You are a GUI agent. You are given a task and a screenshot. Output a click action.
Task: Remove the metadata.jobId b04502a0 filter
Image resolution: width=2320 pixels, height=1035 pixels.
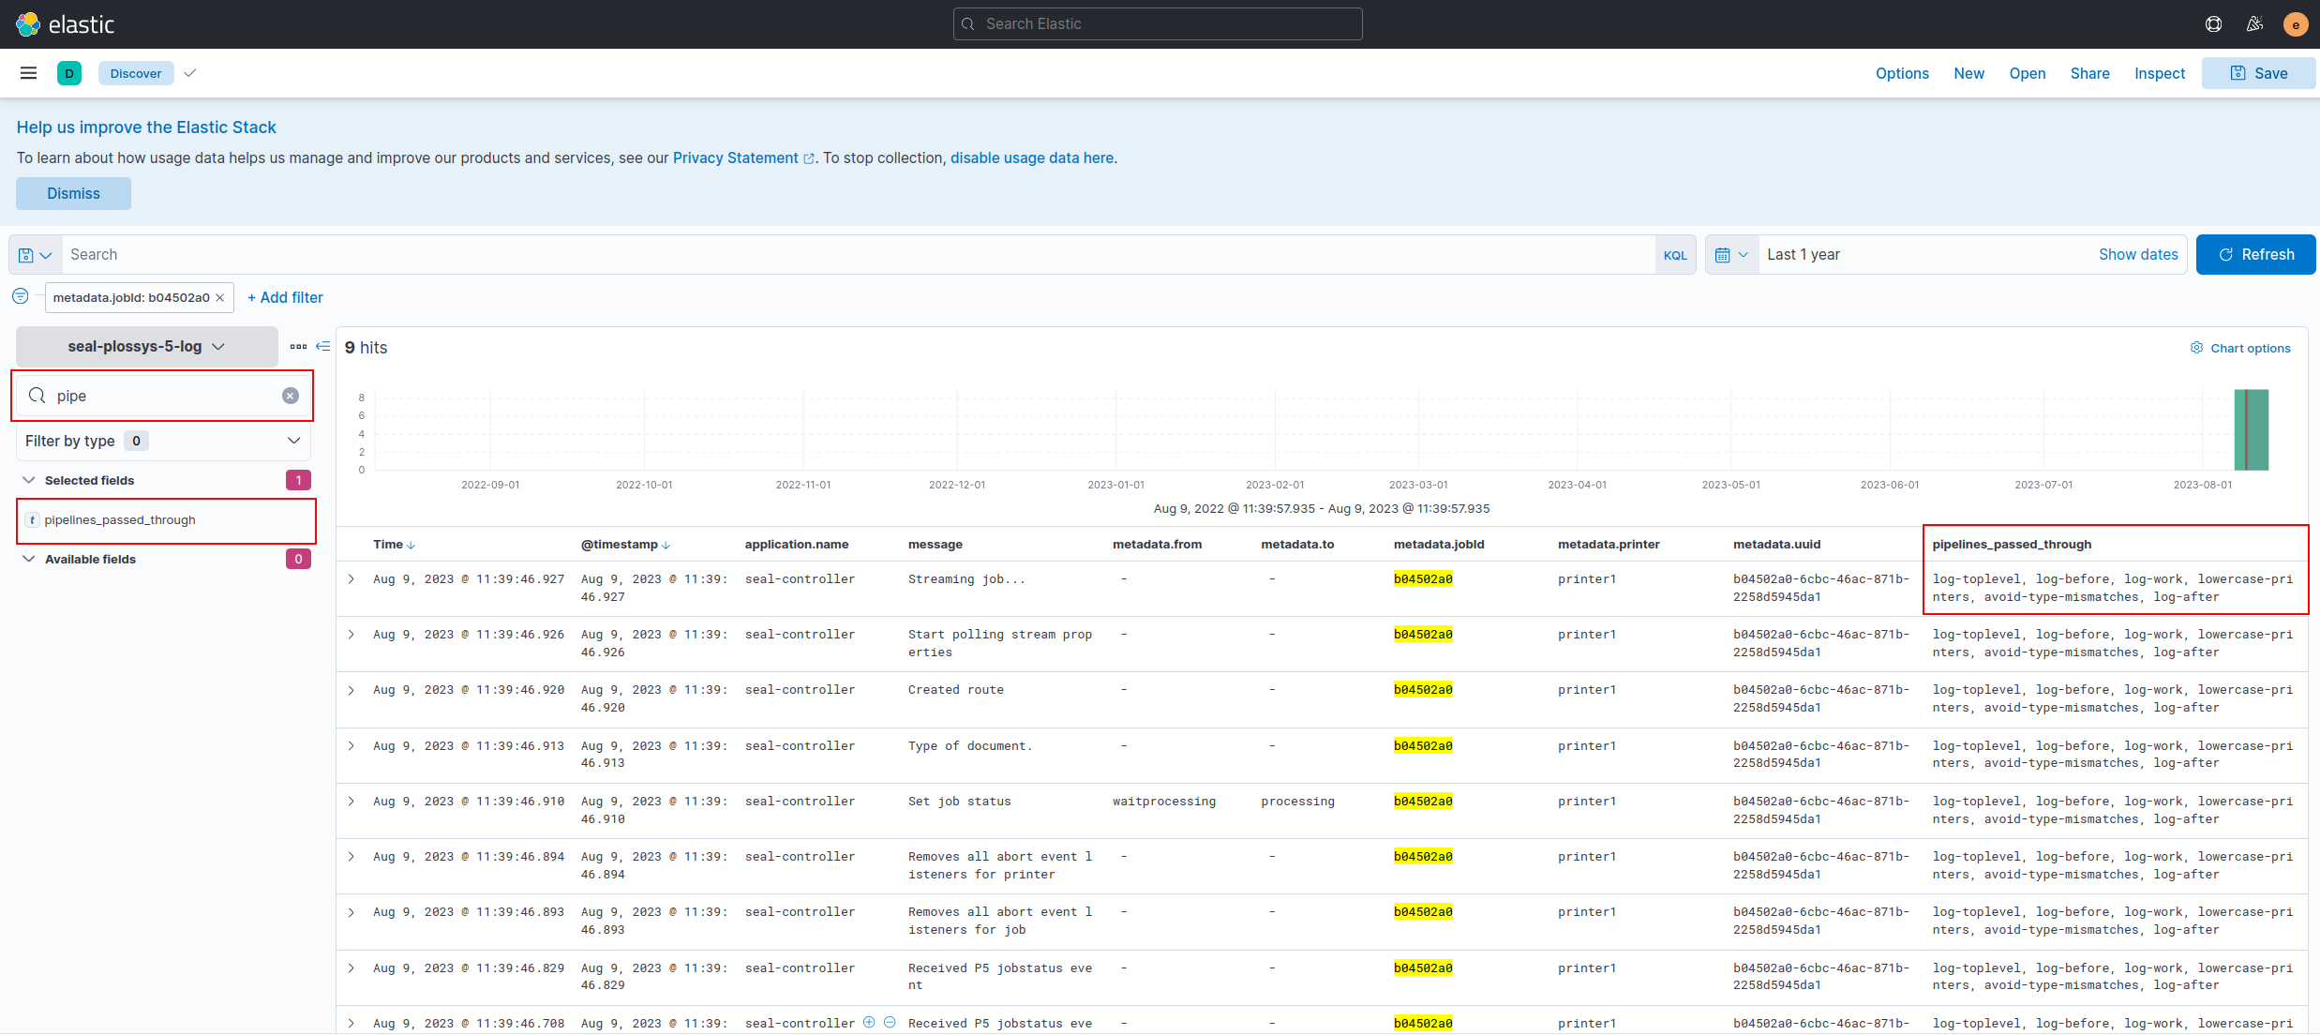point(219,297)
